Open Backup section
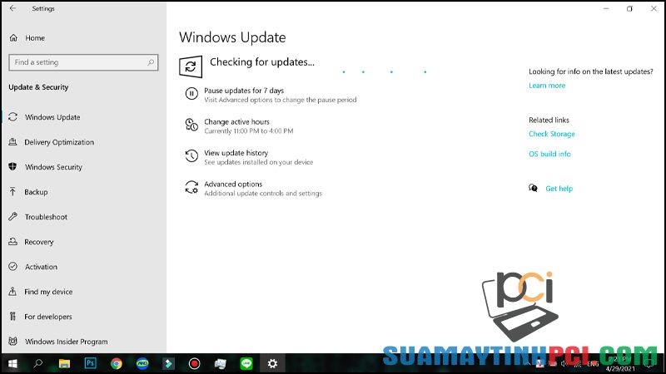 [36, 192]
